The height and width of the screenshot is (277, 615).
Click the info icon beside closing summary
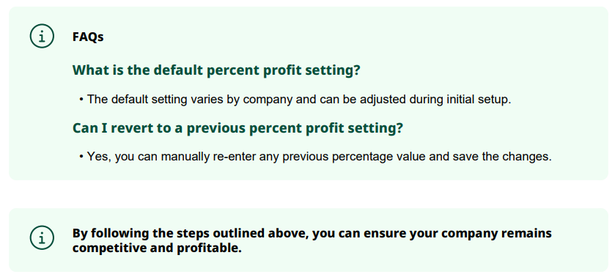click(42, 237)
